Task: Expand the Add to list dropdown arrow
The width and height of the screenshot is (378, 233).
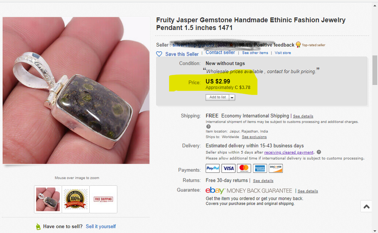Action: pyautogui.click(x=232, y=98)
